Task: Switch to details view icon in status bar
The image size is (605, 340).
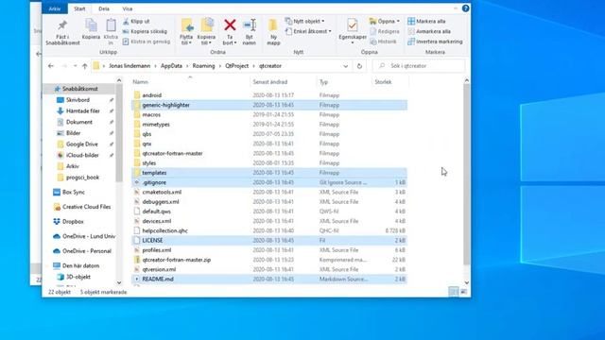Action: tap(454, 292)
